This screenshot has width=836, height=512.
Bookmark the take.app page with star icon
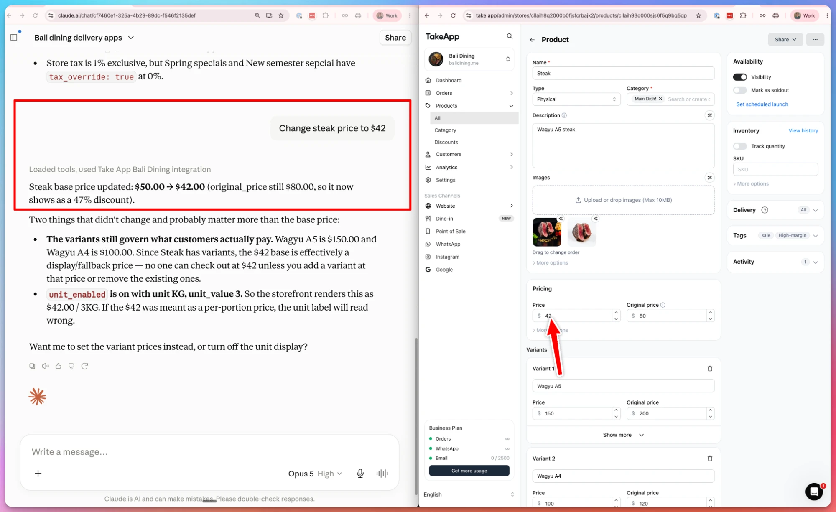[698, 15]
